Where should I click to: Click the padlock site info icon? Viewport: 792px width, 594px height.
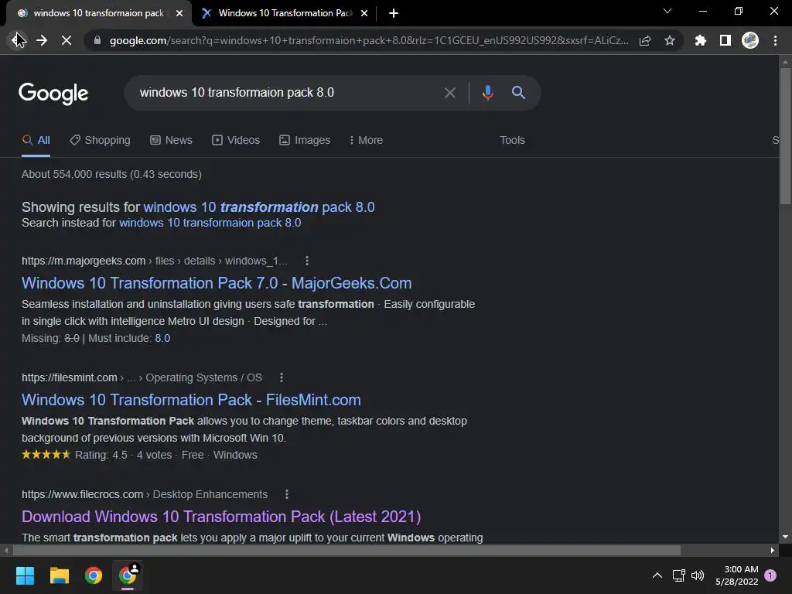coord(97,40)
